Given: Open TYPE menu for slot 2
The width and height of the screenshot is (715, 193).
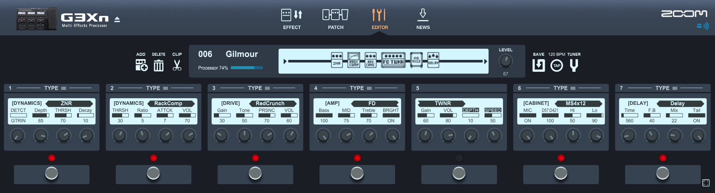Looking at the screenshot, I should click(157, 88).
